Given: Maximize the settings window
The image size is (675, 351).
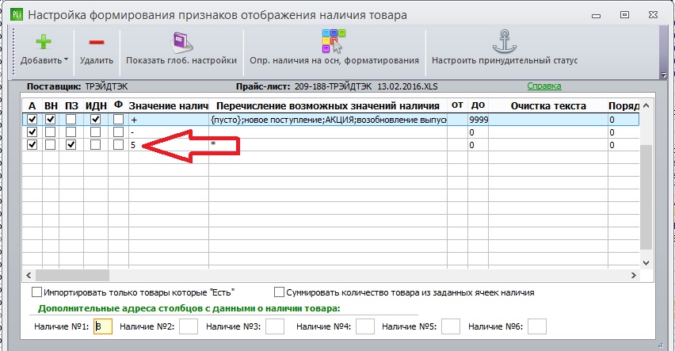Looking at the screenshot, I should (624, 15).
